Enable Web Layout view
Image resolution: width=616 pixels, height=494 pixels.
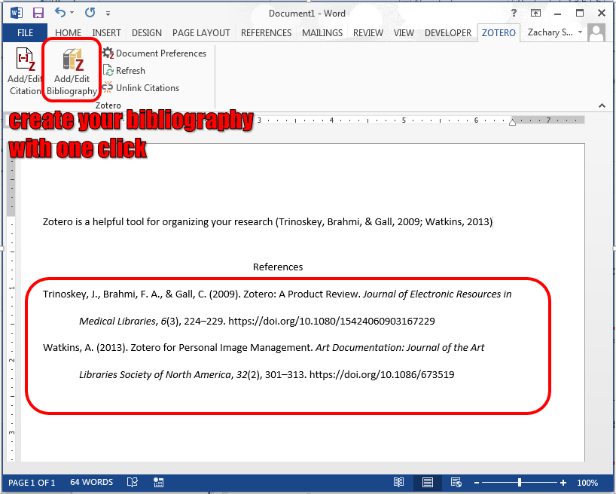click(x=456, y=482)
